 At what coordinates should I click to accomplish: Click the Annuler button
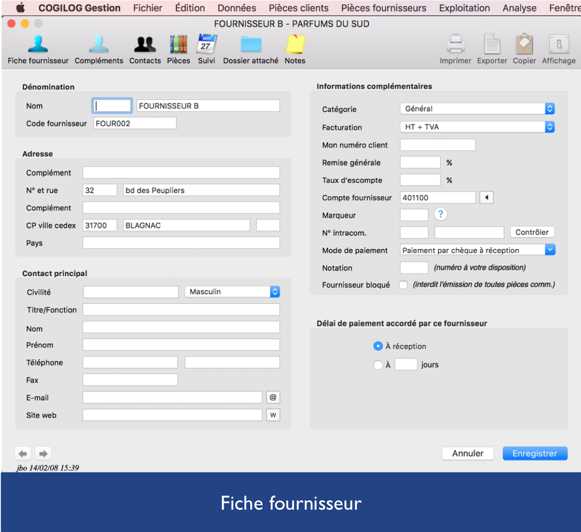click(x=468, y=454)
